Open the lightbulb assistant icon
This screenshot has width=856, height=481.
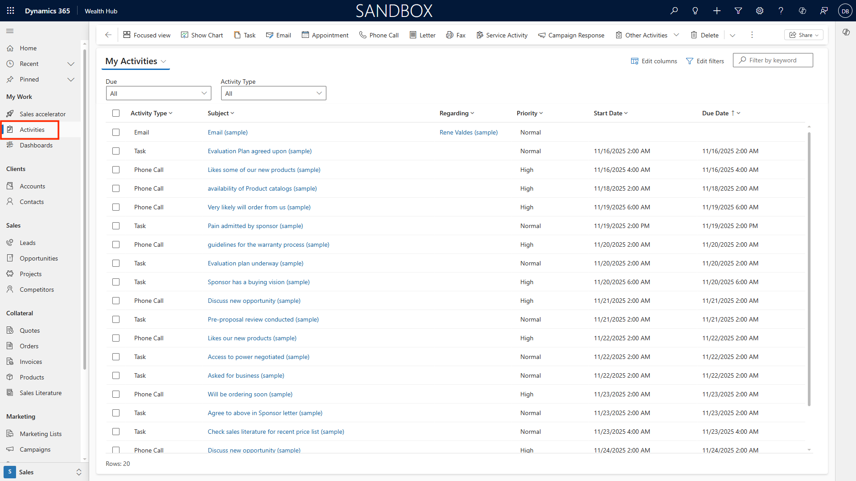pos(695,11)
